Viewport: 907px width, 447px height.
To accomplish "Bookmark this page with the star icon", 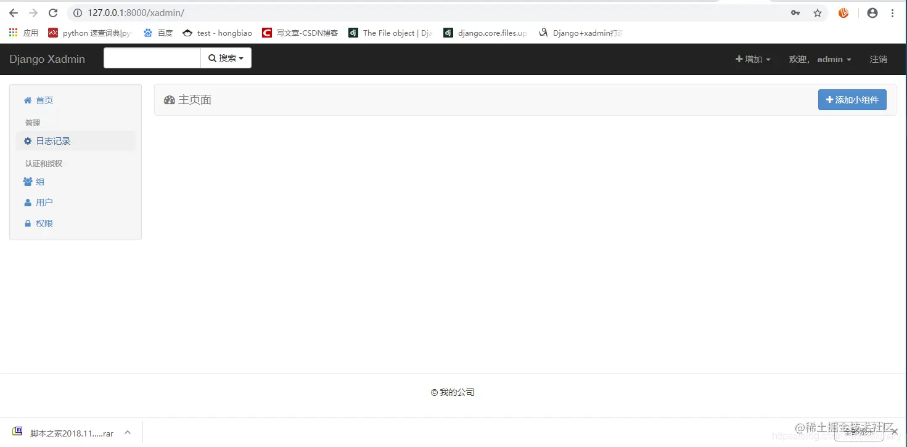I will click(x=818, y=13).
